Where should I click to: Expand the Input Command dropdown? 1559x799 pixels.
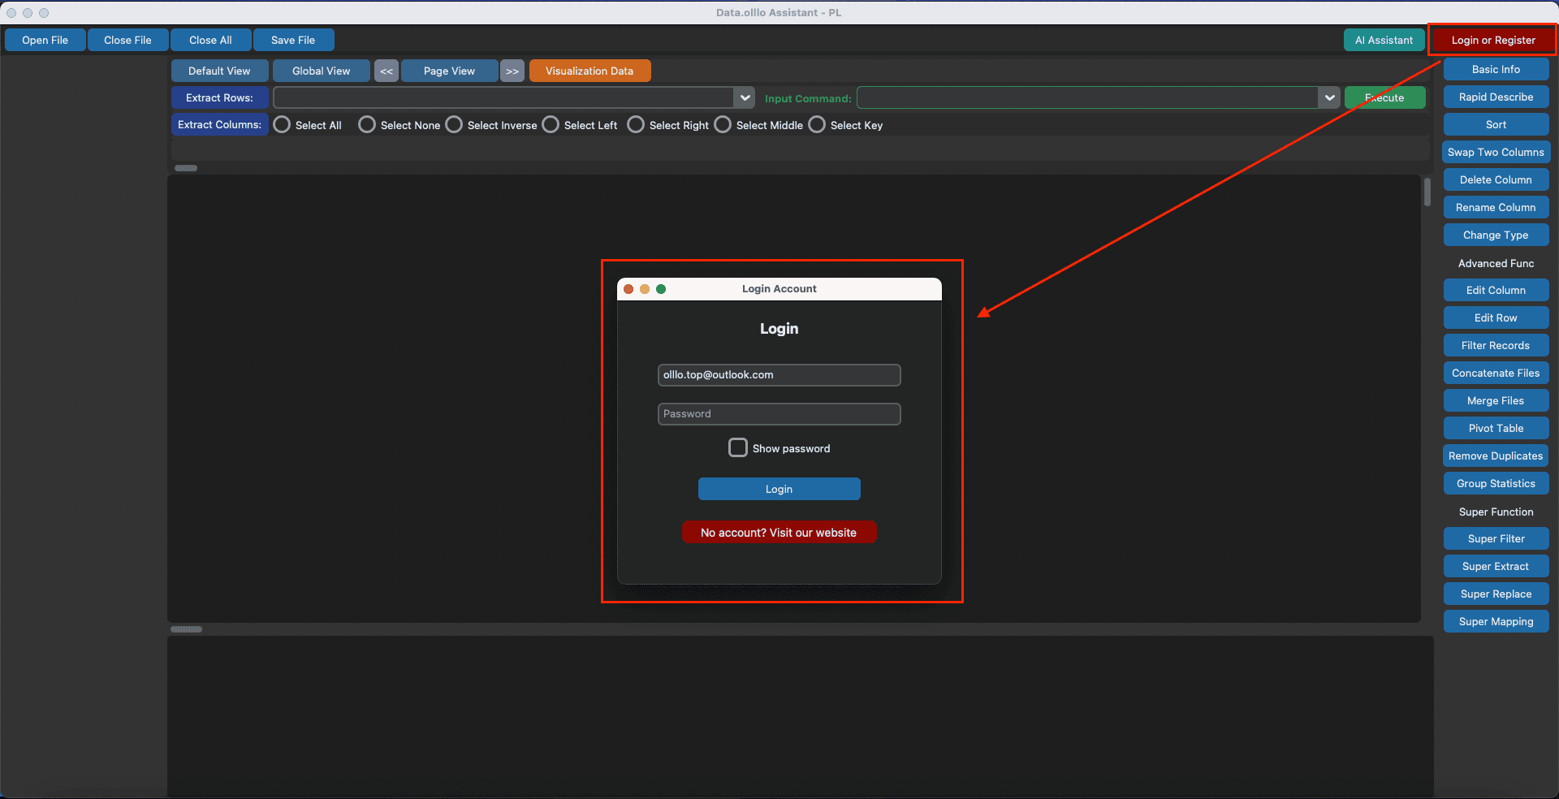(1329, 97)
